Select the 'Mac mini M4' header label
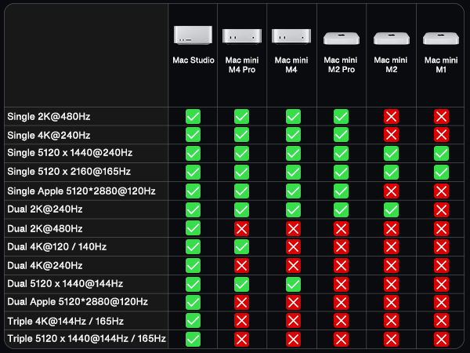This screenshot has width=470, height=353. click(291, 65)
